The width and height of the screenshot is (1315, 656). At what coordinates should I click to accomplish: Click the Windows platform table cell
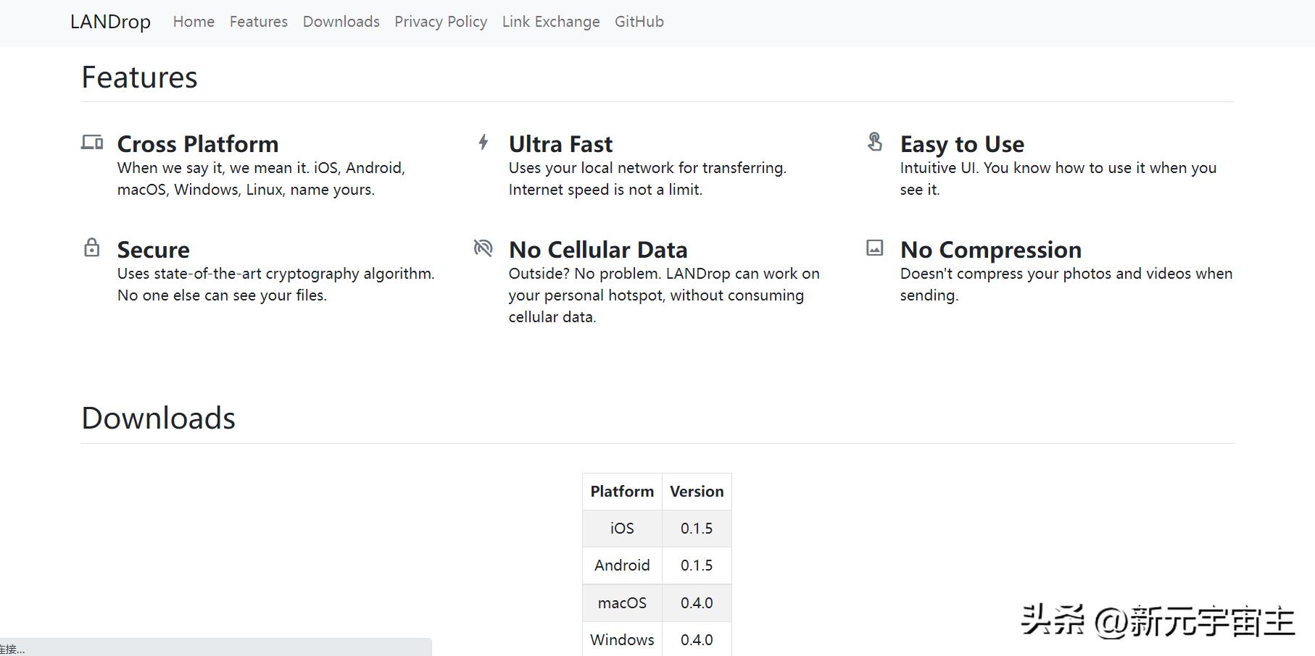click(622, 640)
